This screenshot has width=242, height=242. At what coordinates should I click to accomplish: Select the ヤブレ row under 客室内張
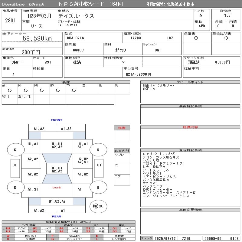point(122,158)
